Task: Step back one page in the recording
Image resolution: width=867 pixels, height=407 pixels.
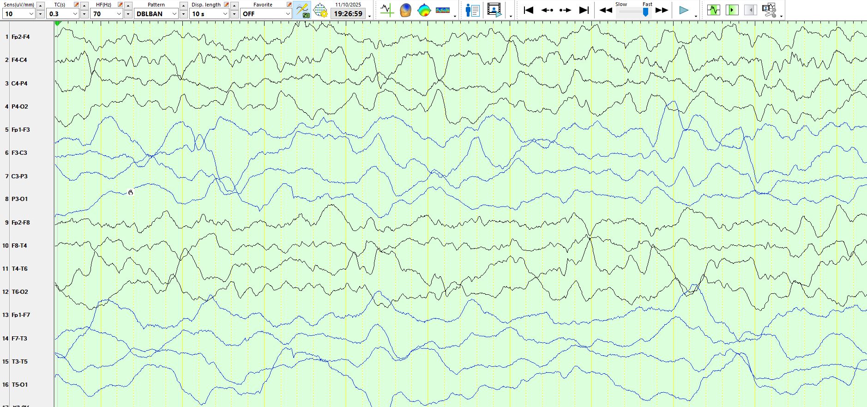Action: [547, 10]
